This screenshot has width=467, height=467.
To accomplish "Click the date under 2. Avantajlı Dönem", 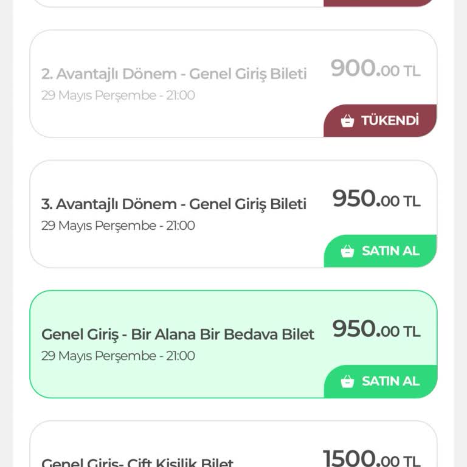I will 118,95.
